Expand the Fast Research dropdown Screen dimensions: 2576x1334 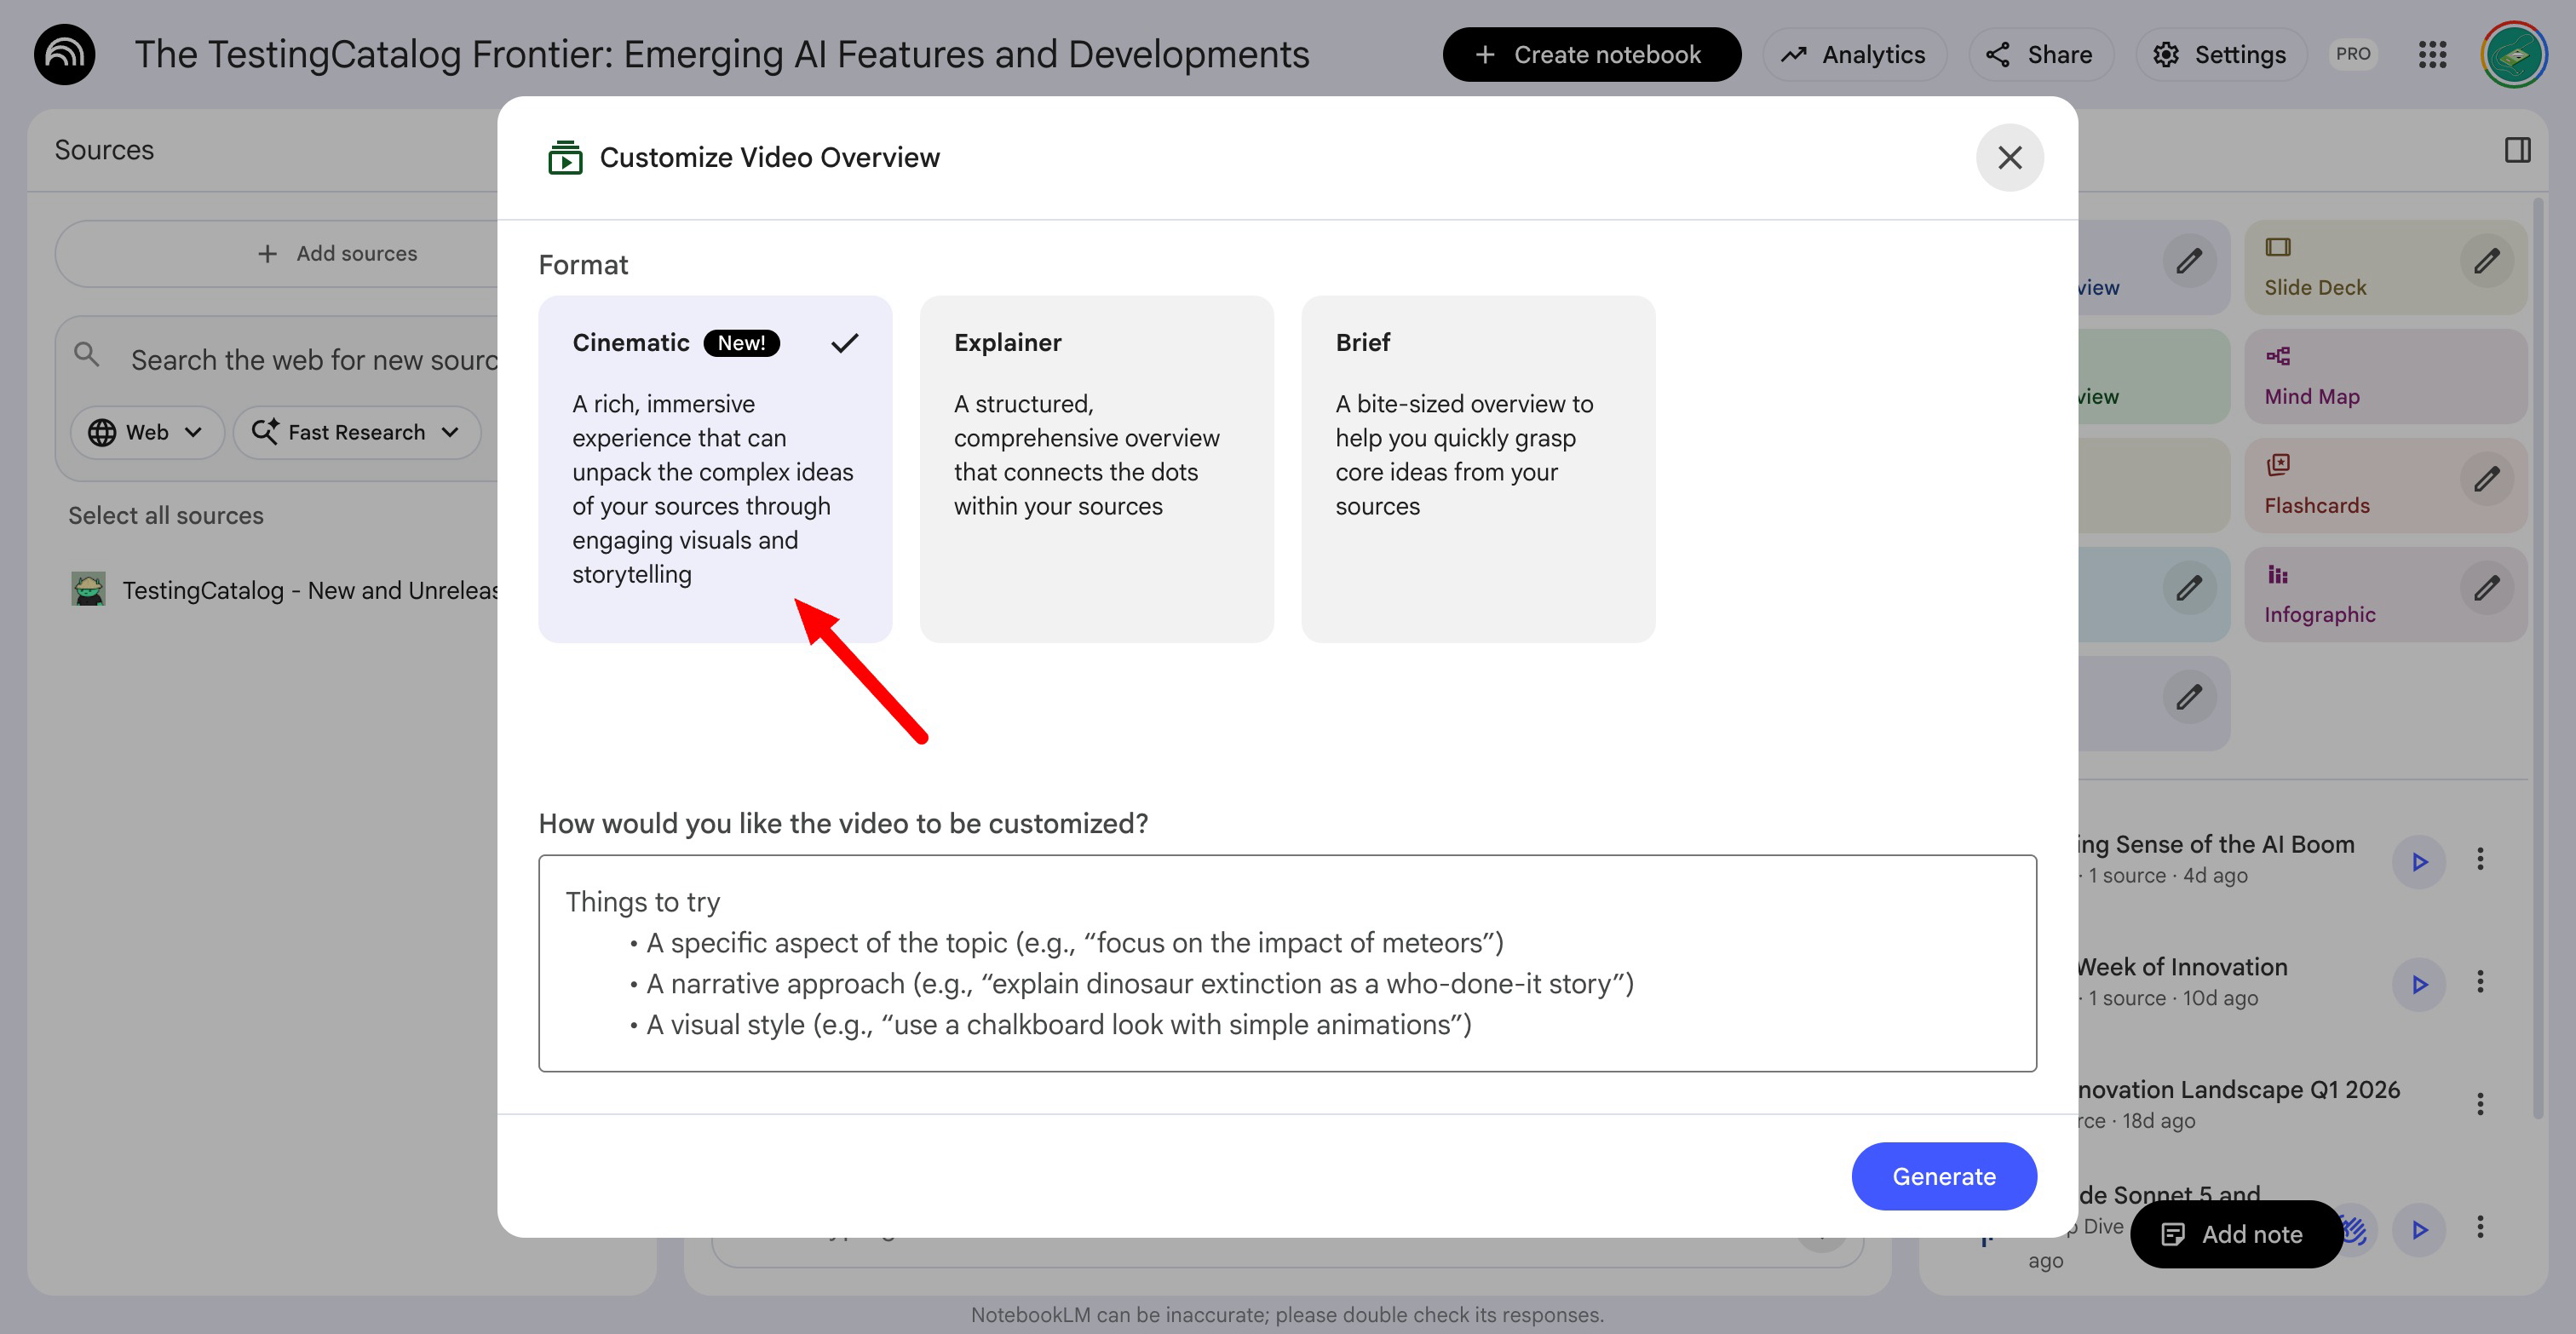point(356,432)
